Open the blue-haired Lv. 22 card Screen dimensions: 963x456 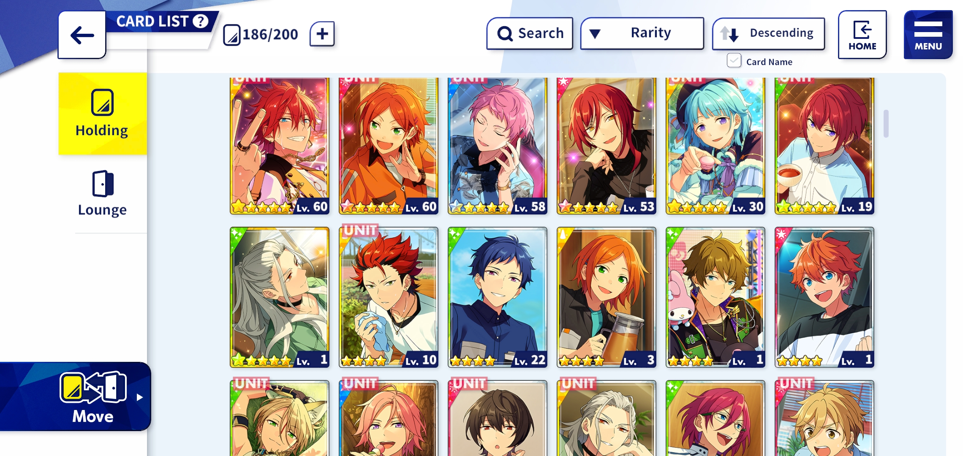(498, 297)
